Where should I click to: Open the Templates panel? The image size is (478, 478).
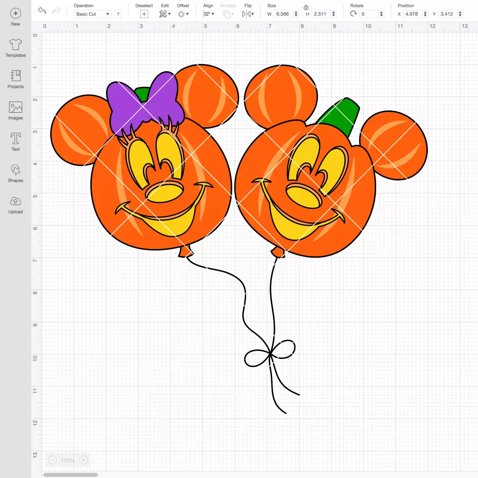click(x=16, y=48)
